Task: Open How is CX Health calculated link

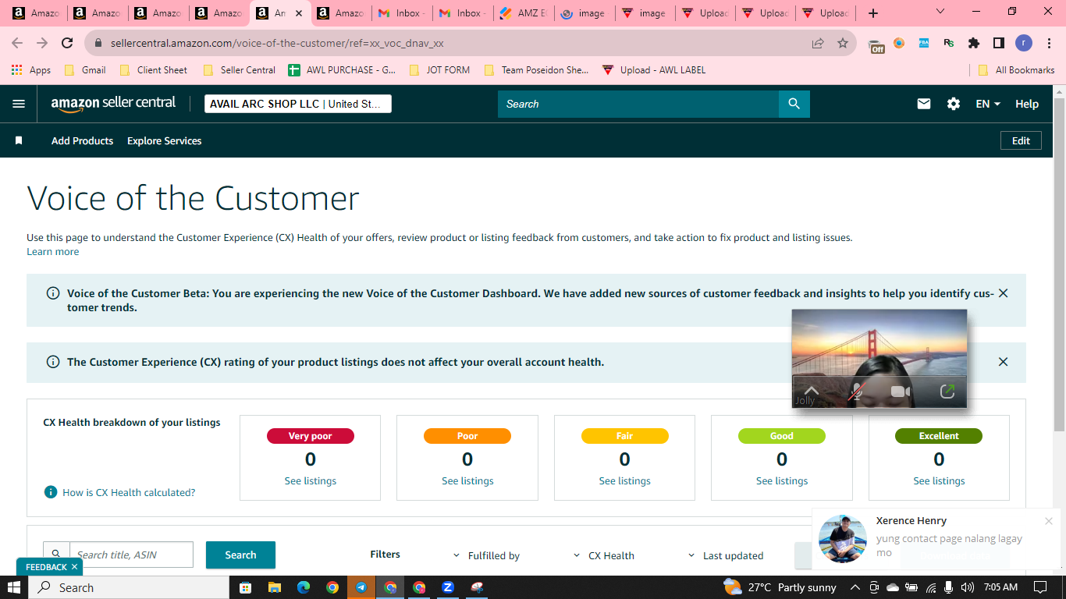Action: pyautogui.click(x=129, y=493)
